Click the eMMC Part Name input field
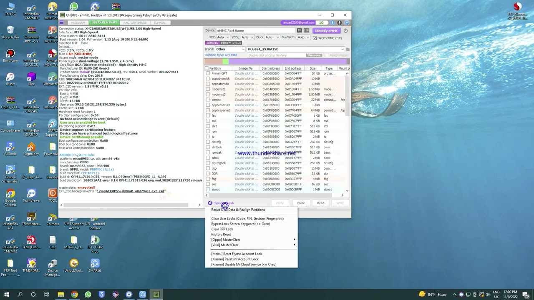534x300 pixels. [256, 30]
